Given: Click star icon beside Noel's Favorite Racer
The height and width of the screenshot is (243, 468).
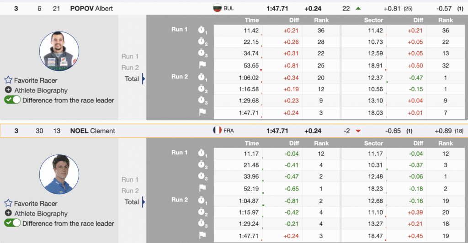Looking at the screenshot, I should point(8,203).
